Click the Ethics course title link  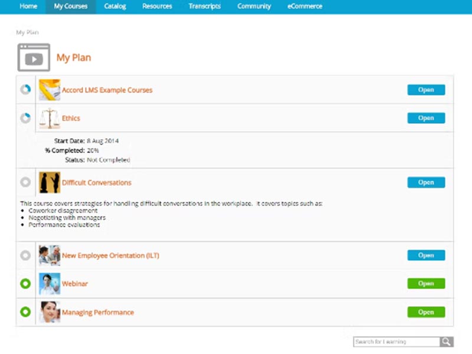click(x=71, y=118)
